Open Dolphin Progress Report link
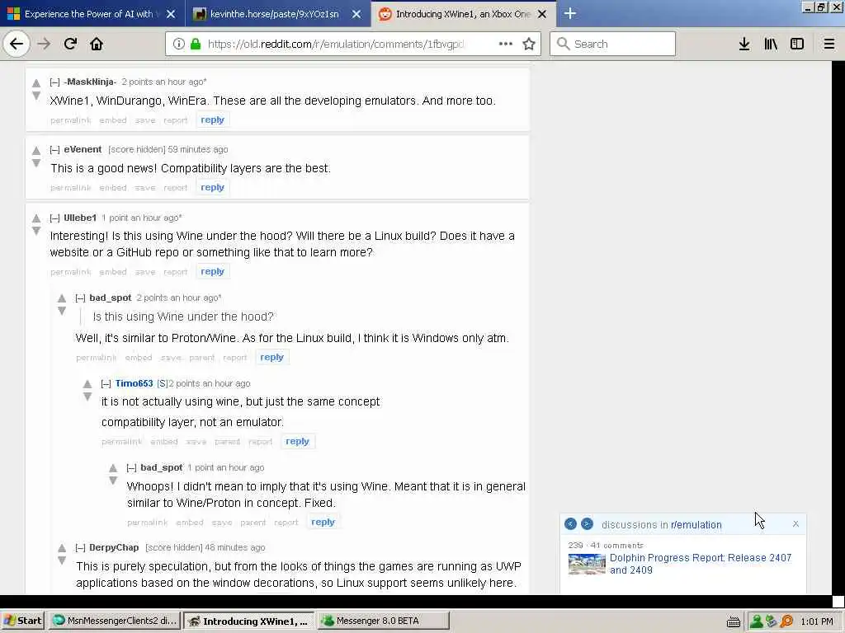The height and width of the screenshot is (633, 845). pyautogui.click(x=700, y=564)
